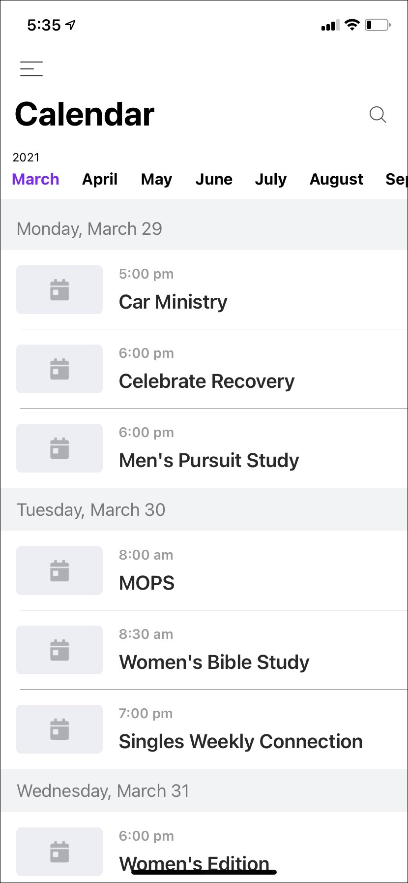The height and width of the screenshot is (883, 408).
Task: Open the Car Ministry event title
Action: tap(173, 302)
